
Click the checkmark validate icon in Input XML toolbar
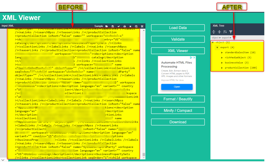pos(119,26)
